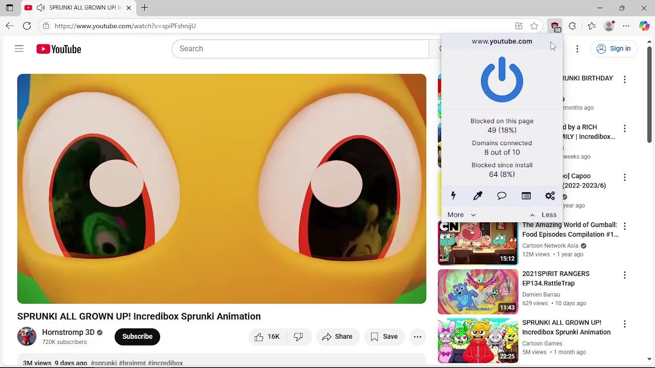Click the Sign in button
655x368 pixels.
(613, 49)
